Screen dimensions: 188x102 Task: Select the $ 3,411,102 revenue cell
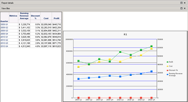click(24, 27)
